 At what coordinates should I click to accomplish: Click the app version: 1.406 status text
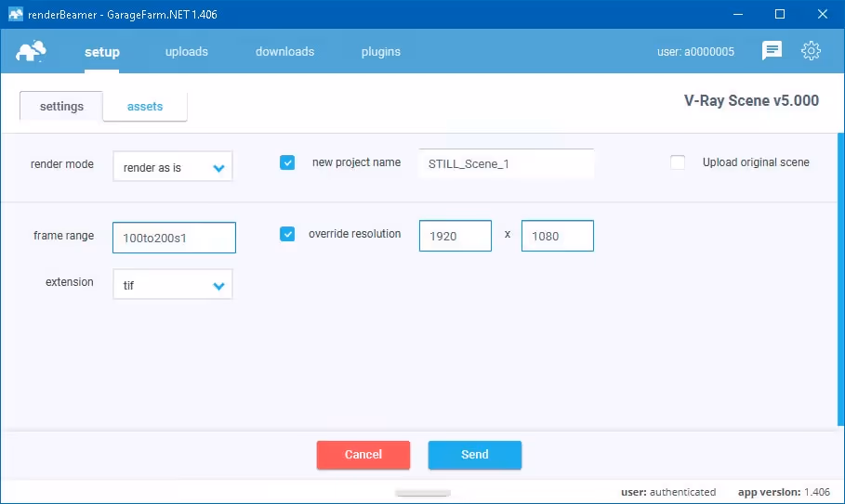pyautogui.click(x=784, y=492)
